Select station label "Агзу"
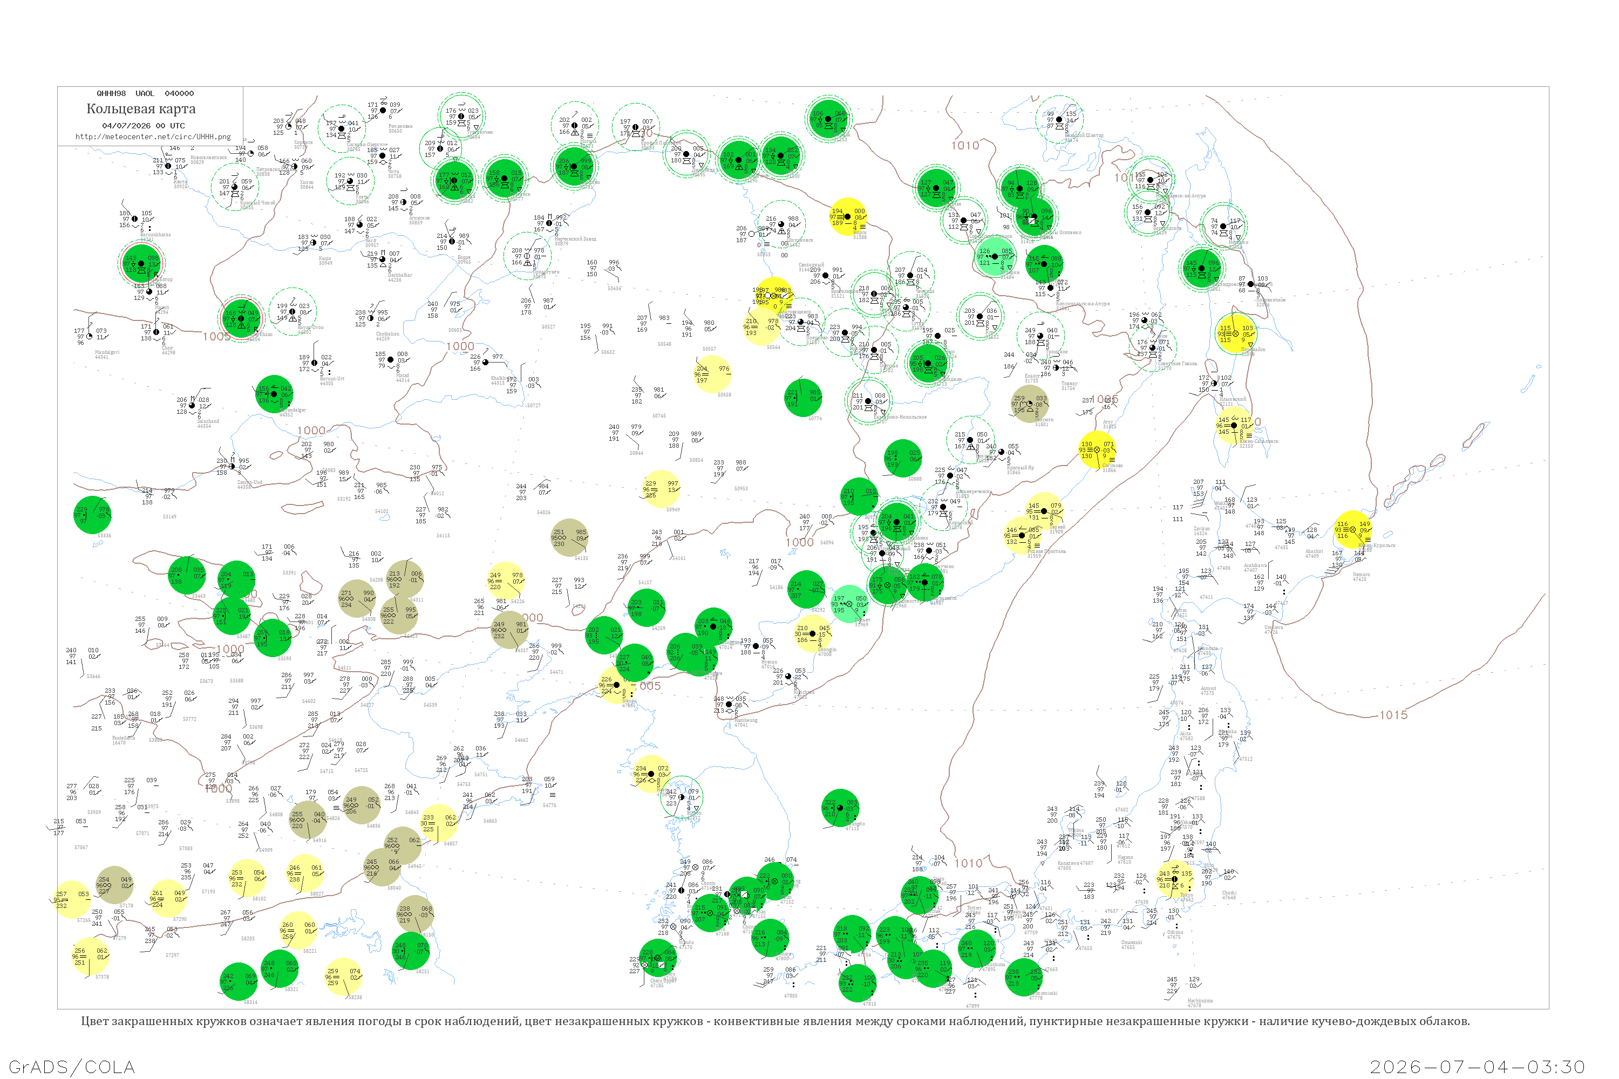The image size is (1619, 1079). click(1108, 422)
